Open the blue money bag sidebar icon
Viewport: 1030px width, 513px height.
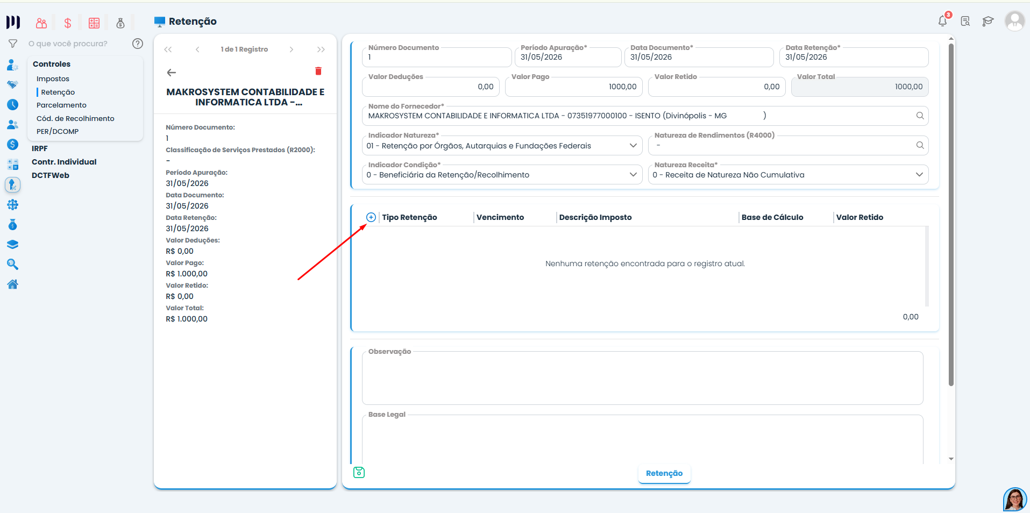click(x=13, y=225)
